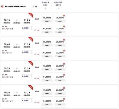
Task: Click the seat icon beside JAL 913 aircraft type
Action: [6, 101]
